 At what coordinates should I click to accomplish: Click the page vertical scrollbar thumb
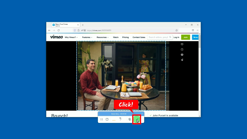click(x=200, y=41)
